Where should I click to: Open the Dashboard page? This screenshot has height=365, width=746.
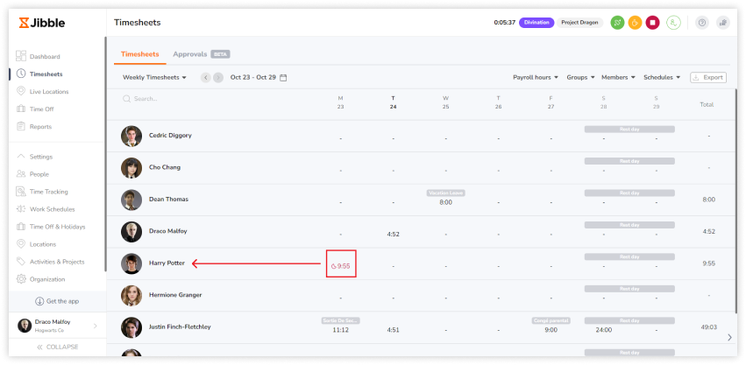click(45, 57)
